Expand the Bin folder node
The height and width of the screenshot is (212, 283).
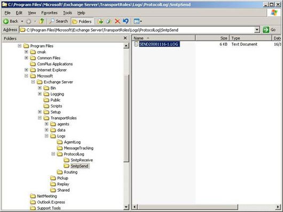[40, 88]
